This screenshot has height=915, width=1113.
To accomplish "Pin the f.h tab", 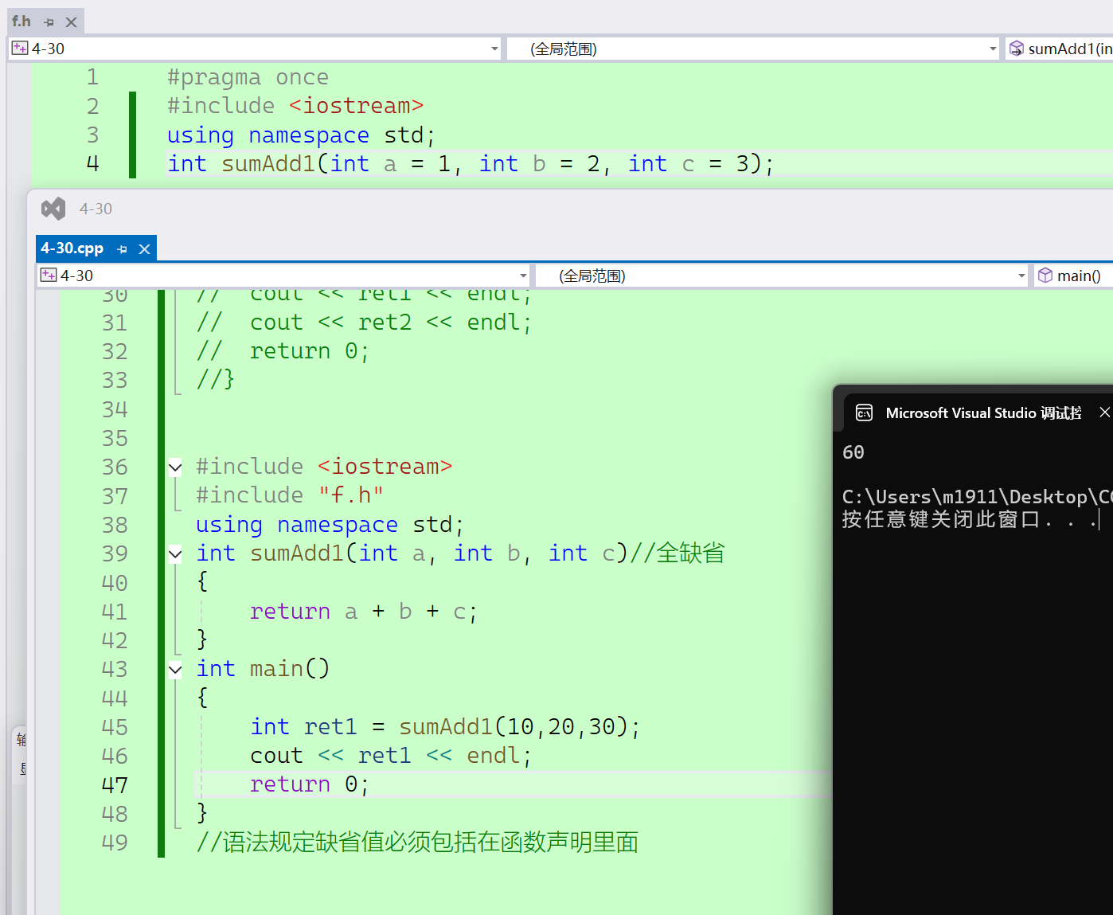I will (x=49, y=22).
